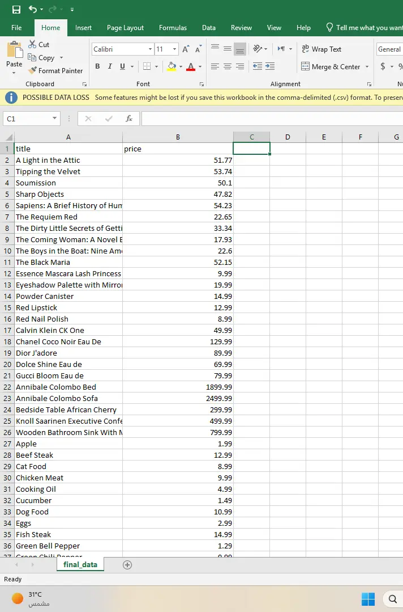
Task: Align text left
Action: (x=215, y=66)
